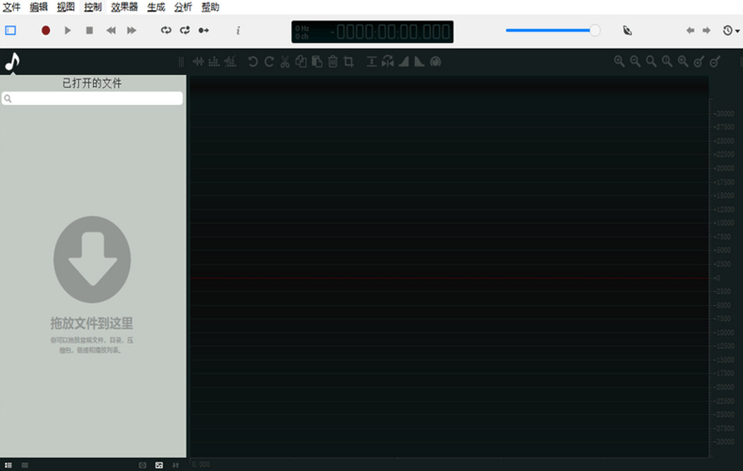Open the 分析 menu
The height and width of the screenshot is (471, 743).
183,7
